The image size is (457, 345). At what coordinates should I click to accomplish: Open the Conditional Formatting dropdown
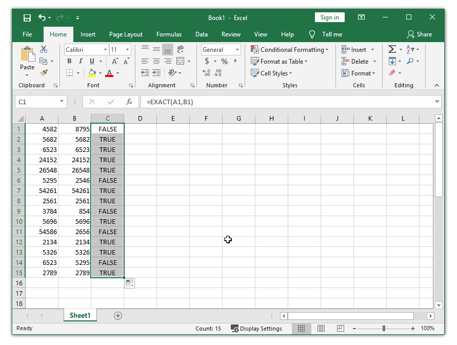tap(290, 50)
